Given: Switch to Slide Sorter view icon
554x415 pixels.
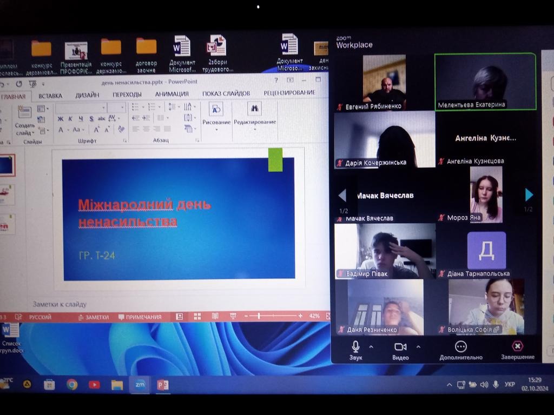Looking at the screenshot, I should pyautogui.click(x=197, y=317).
